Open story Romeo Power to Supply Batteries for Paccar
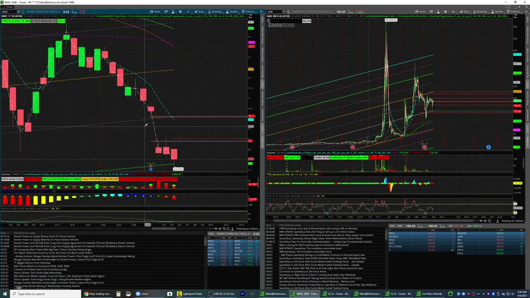The width and height of the screenshot is (530, 298). coord(46,240)
